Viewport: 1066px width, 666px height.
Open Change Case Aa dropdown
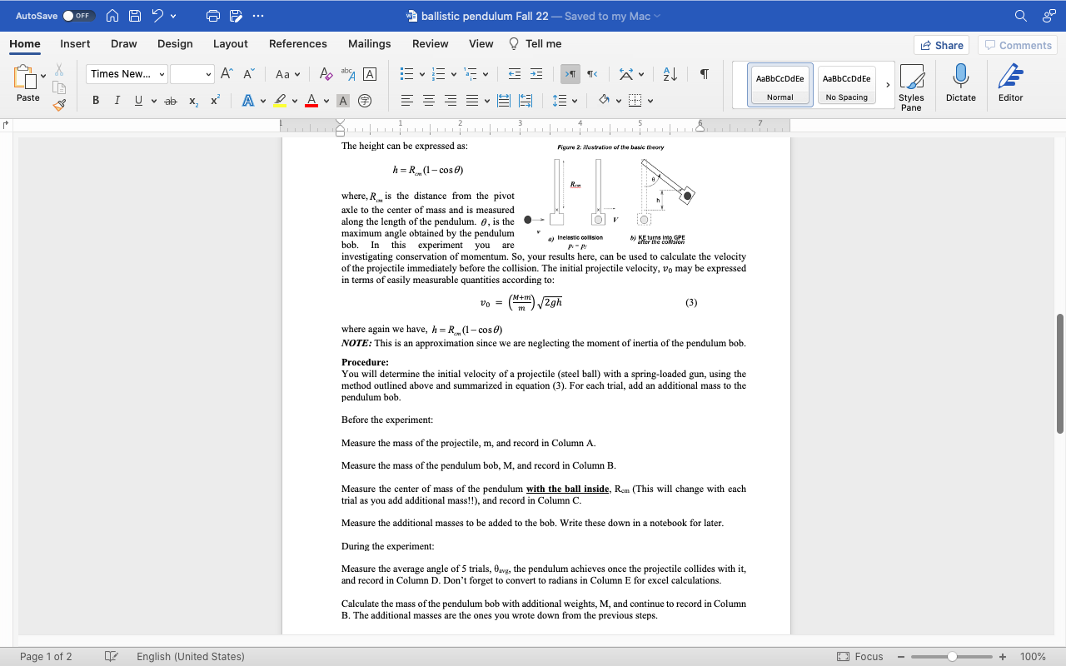[287, 74]
